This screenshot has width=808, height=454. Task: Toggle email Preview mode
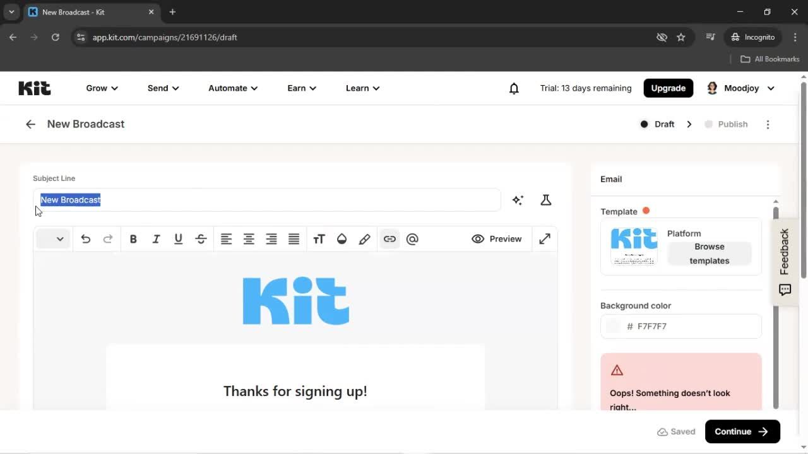tap(497, 239)
